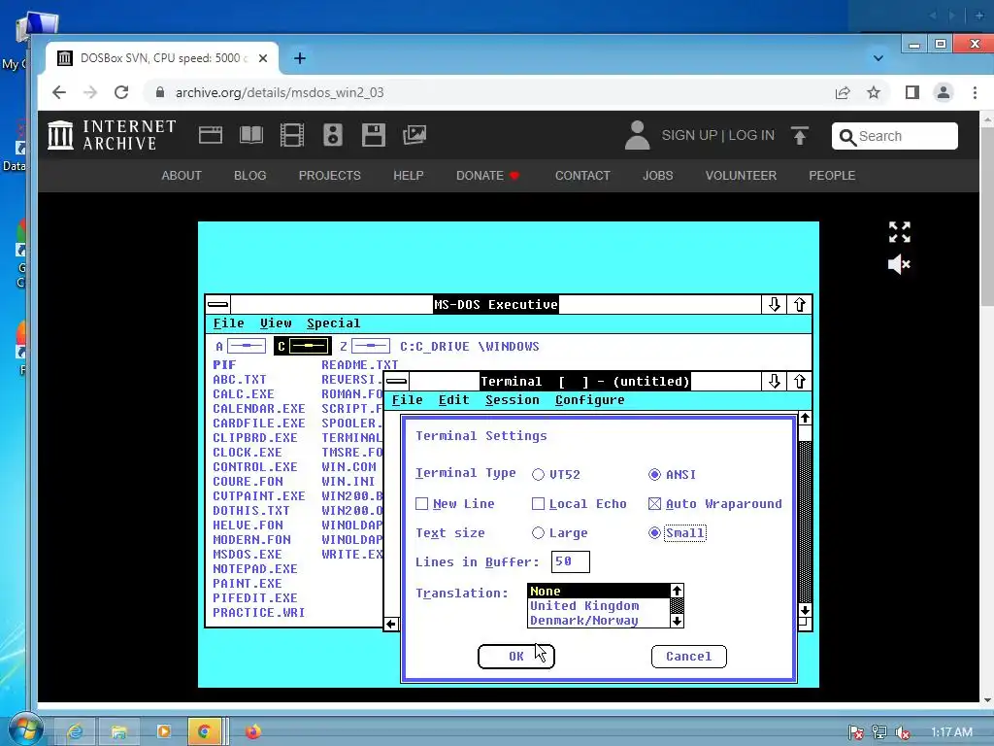Viewport: 994px width, 746px height.
Task: Select drive Z icon in MS-DOS Executive
Action: pyautogui.click(x=371, y=347)
